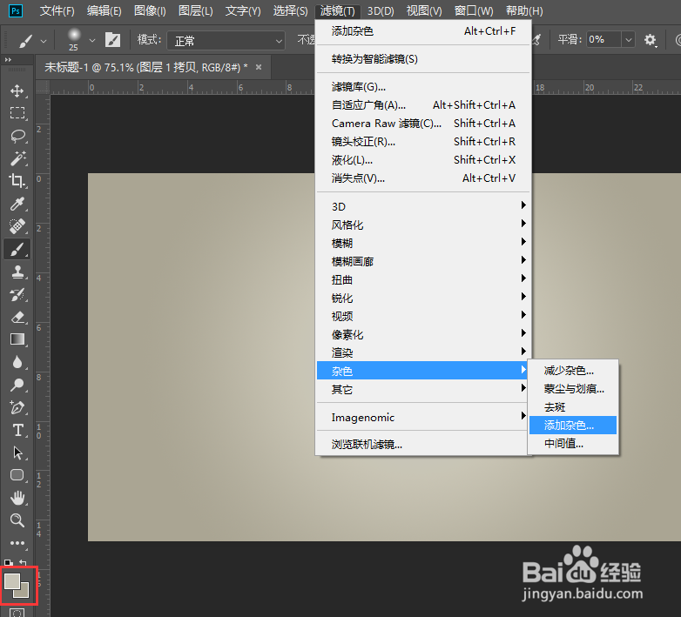681x617 pixels.
Task: Select the Spot Healing Brush tool
Action: click(17, 226)
